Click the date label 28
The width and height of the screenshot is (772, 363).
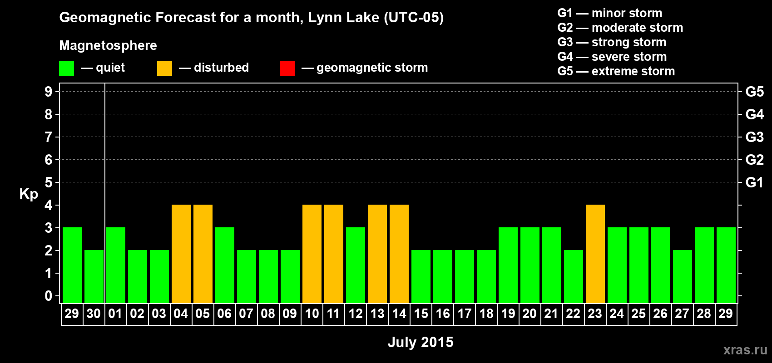coord(704,314)
